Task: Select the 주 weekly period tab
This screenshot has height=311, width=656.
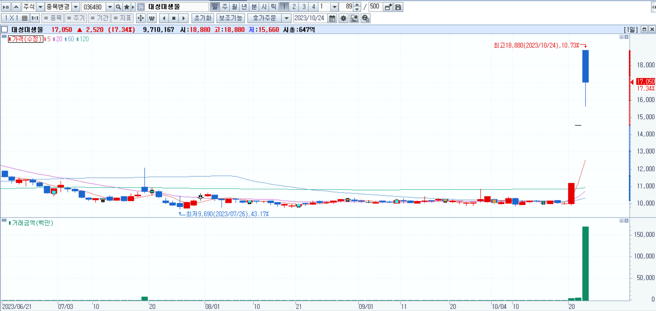Action: 224,7
